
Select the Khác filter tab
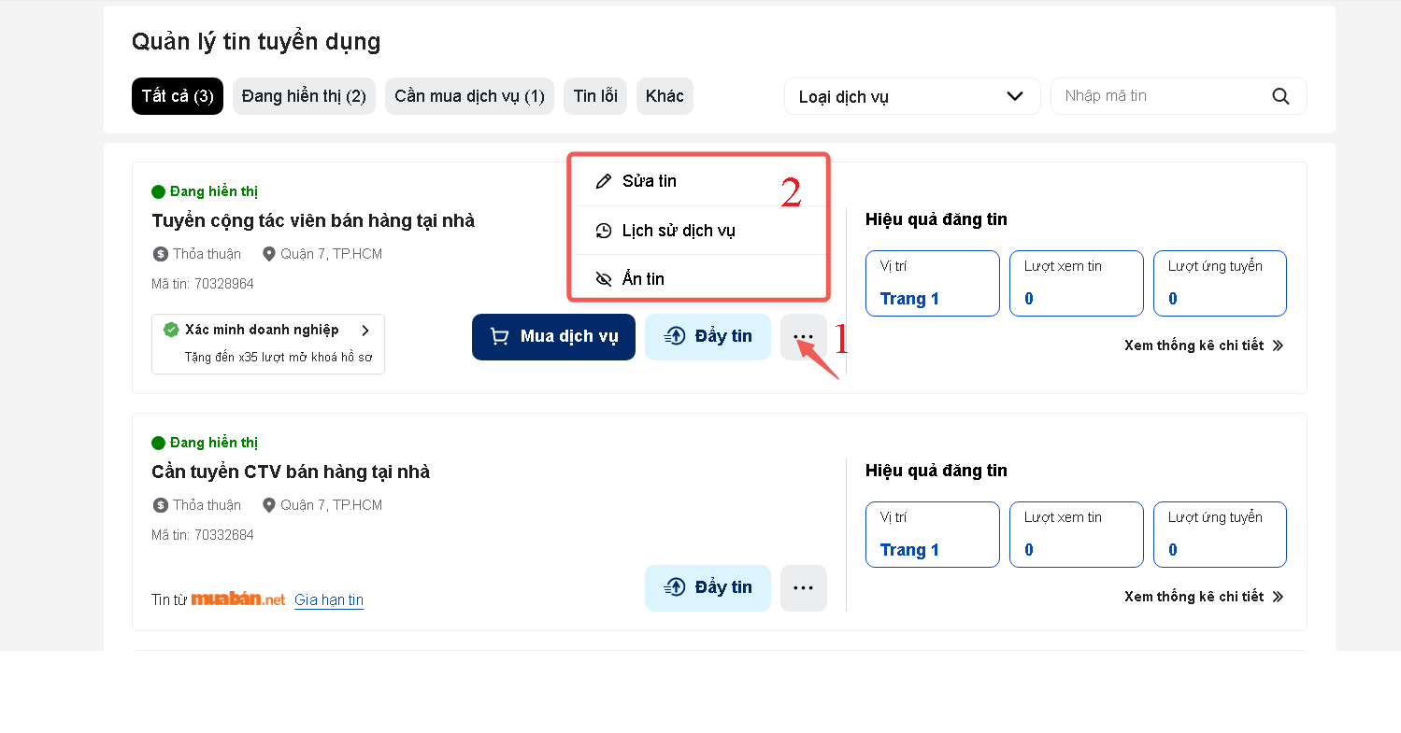[x=665, y=96]
